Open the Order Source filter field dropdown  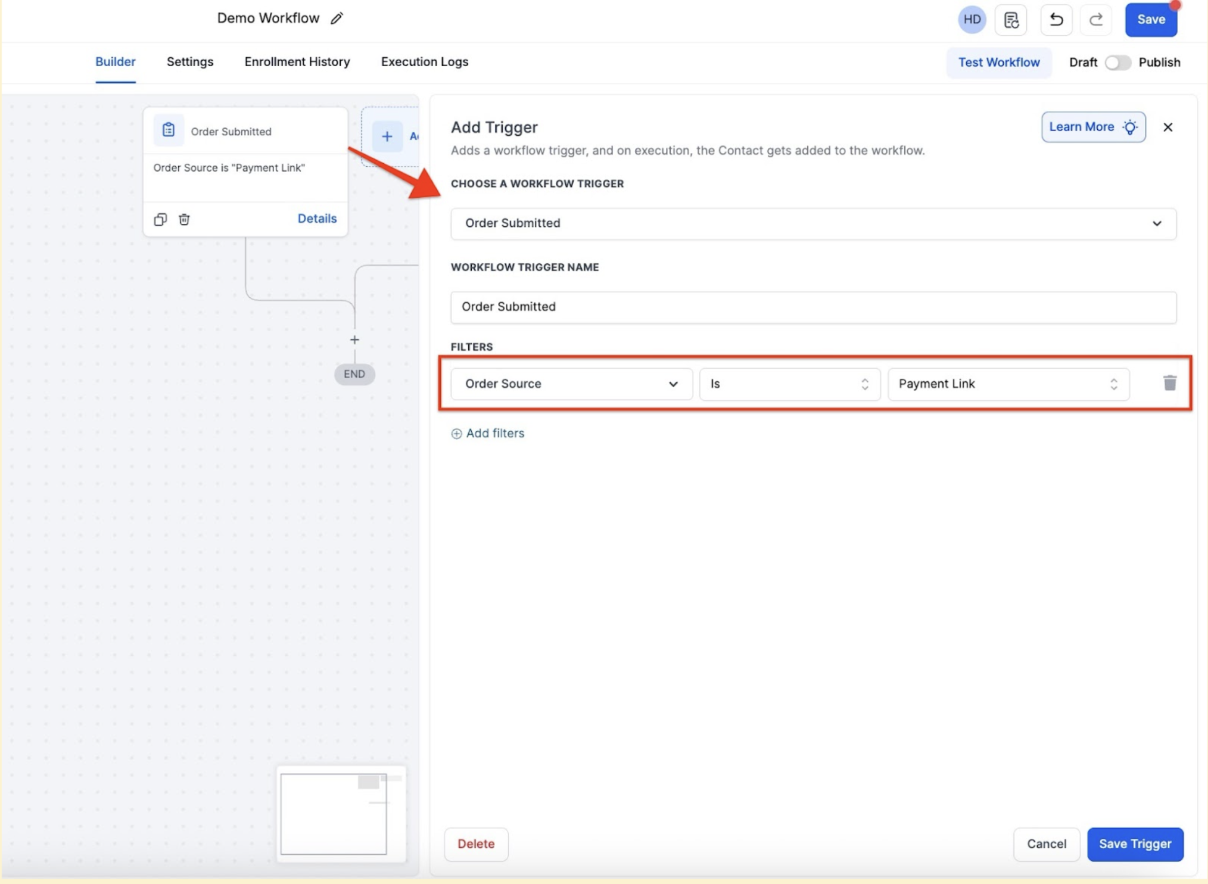[571, 384]
